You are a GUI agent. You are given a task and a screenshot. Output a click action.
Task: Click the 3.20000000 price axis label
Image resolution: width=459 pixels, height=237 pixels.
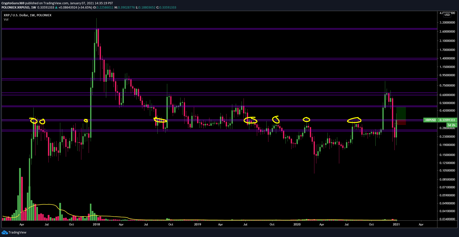click(447, 23)
